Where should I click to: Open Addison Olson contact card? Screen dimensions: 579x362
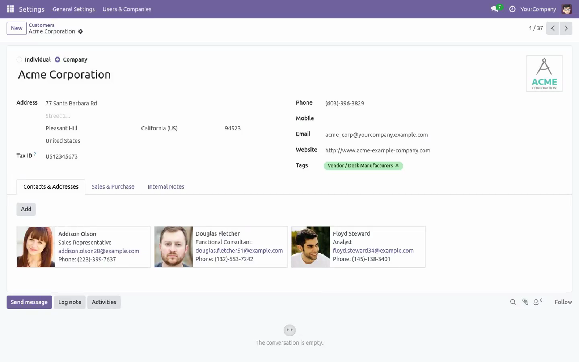click(x=84, y=247)
